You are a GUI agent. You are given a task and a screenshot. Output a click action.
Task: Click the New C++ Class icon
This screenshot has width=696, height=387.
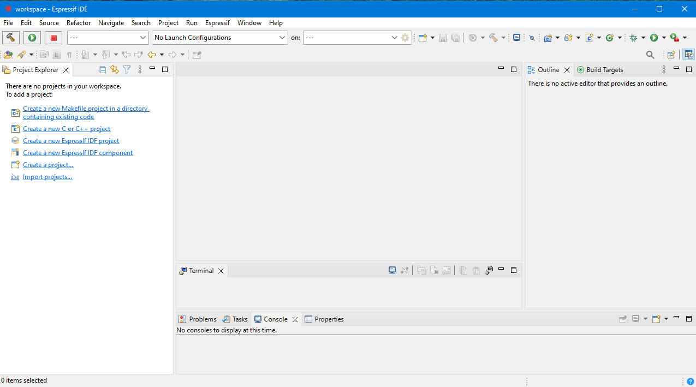610,38
